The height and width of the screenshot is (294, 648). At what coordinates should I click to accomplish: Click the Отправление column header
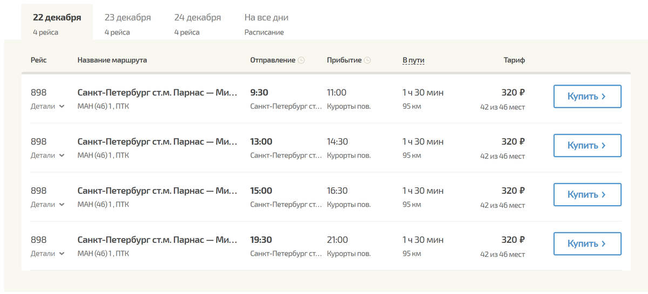click(273, 60)
